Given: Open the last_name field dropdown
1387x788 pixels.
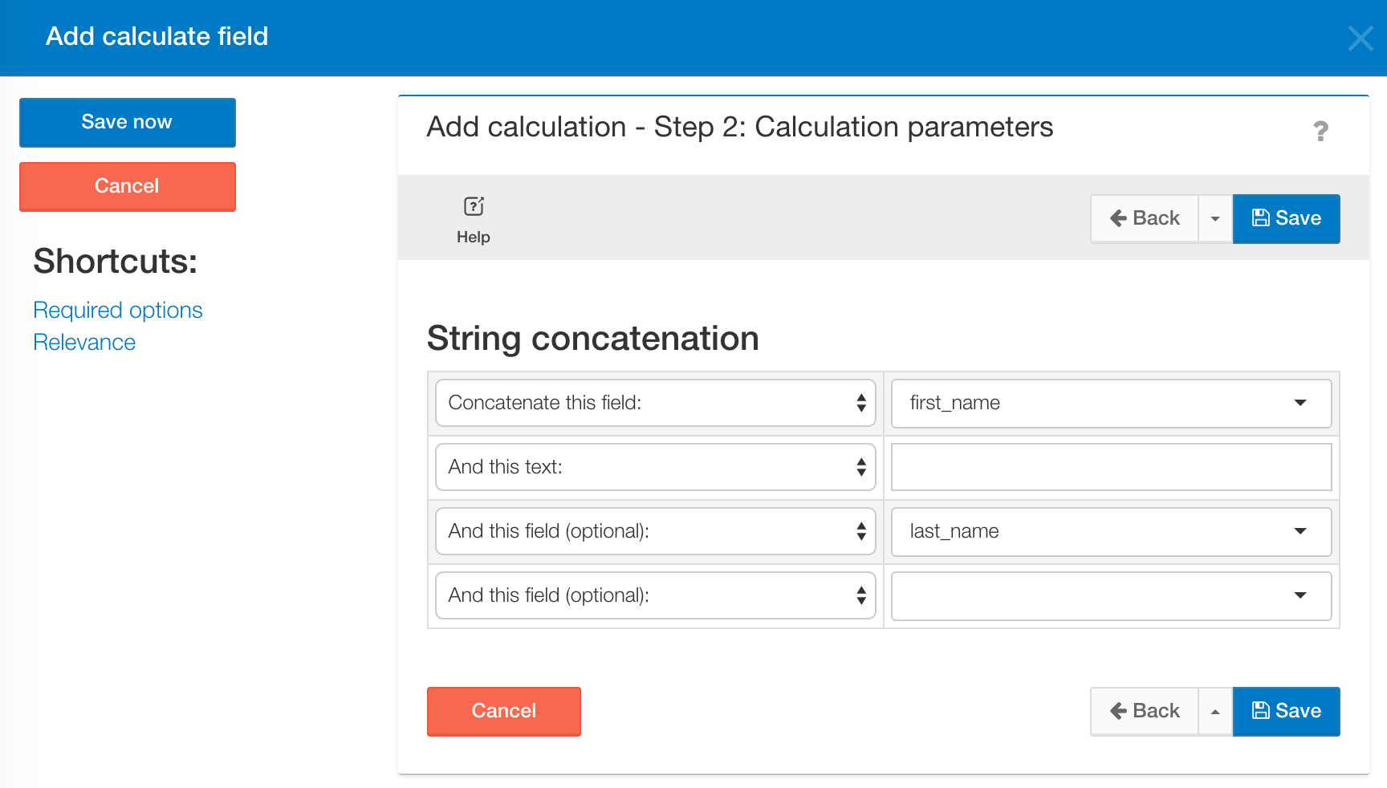Looking at the screenshot, I should [x=1111, y=531].
